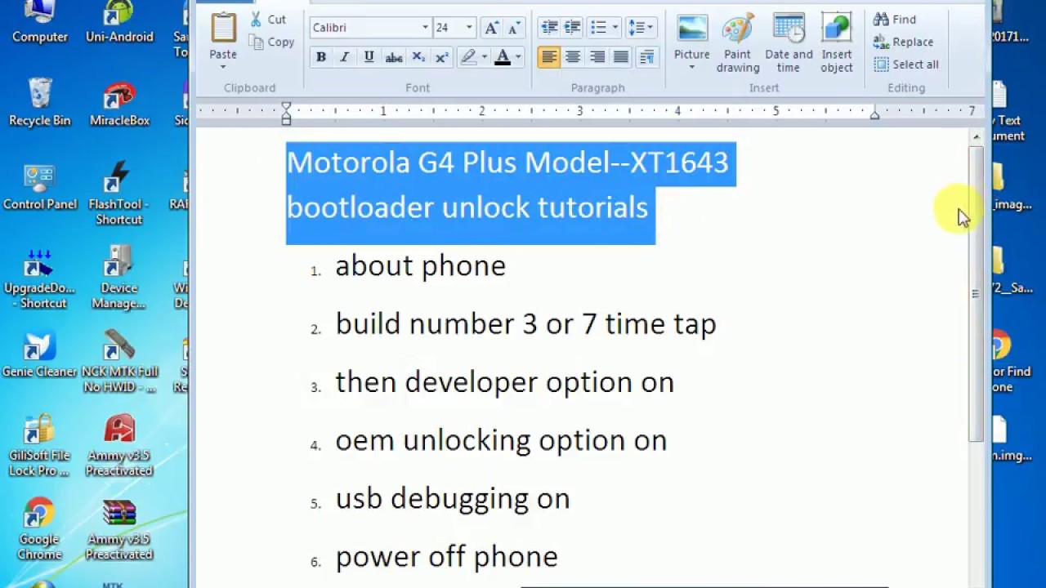Image resolution: width=1046 pixels, height=588 pixels.
Task: Click the right indent marker on ruler
Action: [x=874, y=115]
